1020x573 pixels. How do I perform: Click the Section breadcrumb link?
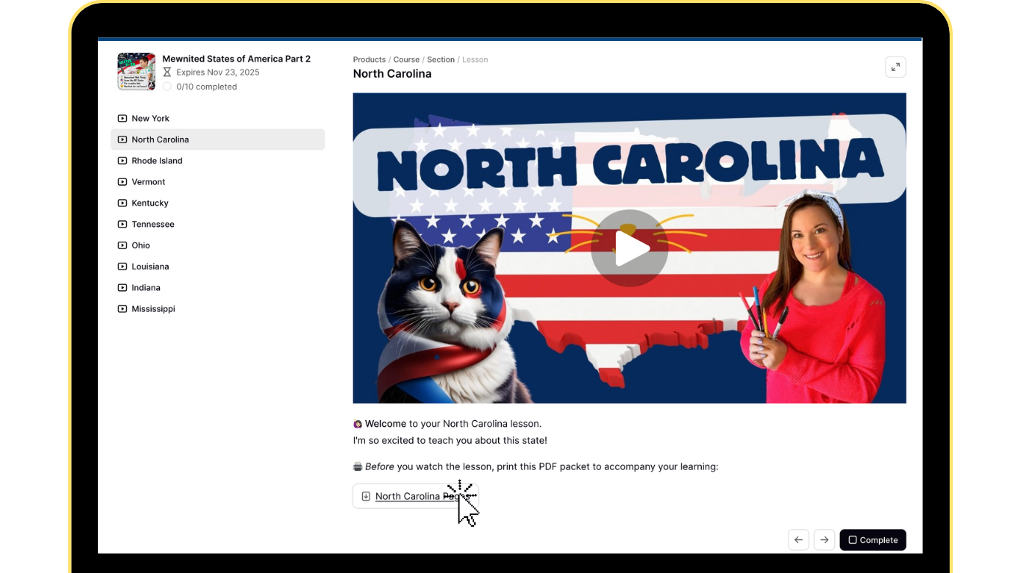(441, 60)
